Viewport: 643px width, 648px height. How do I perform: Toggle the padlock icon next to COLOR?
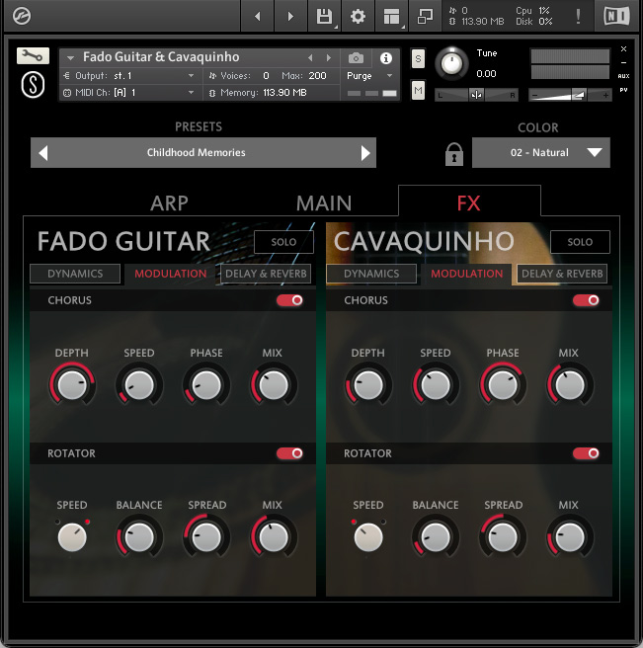[453, 154]
